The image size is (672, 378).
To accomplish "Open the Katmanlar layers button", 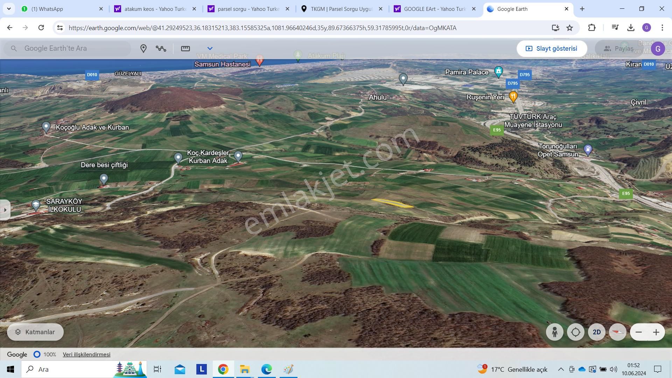I will click(35, 332).
